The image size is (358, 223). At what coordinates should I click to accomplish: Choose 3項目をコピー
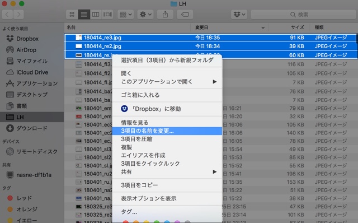tap(167, 185)
